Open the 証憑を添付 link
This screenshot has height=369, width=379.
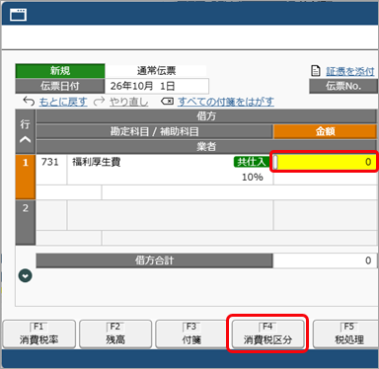click(350, 71)
